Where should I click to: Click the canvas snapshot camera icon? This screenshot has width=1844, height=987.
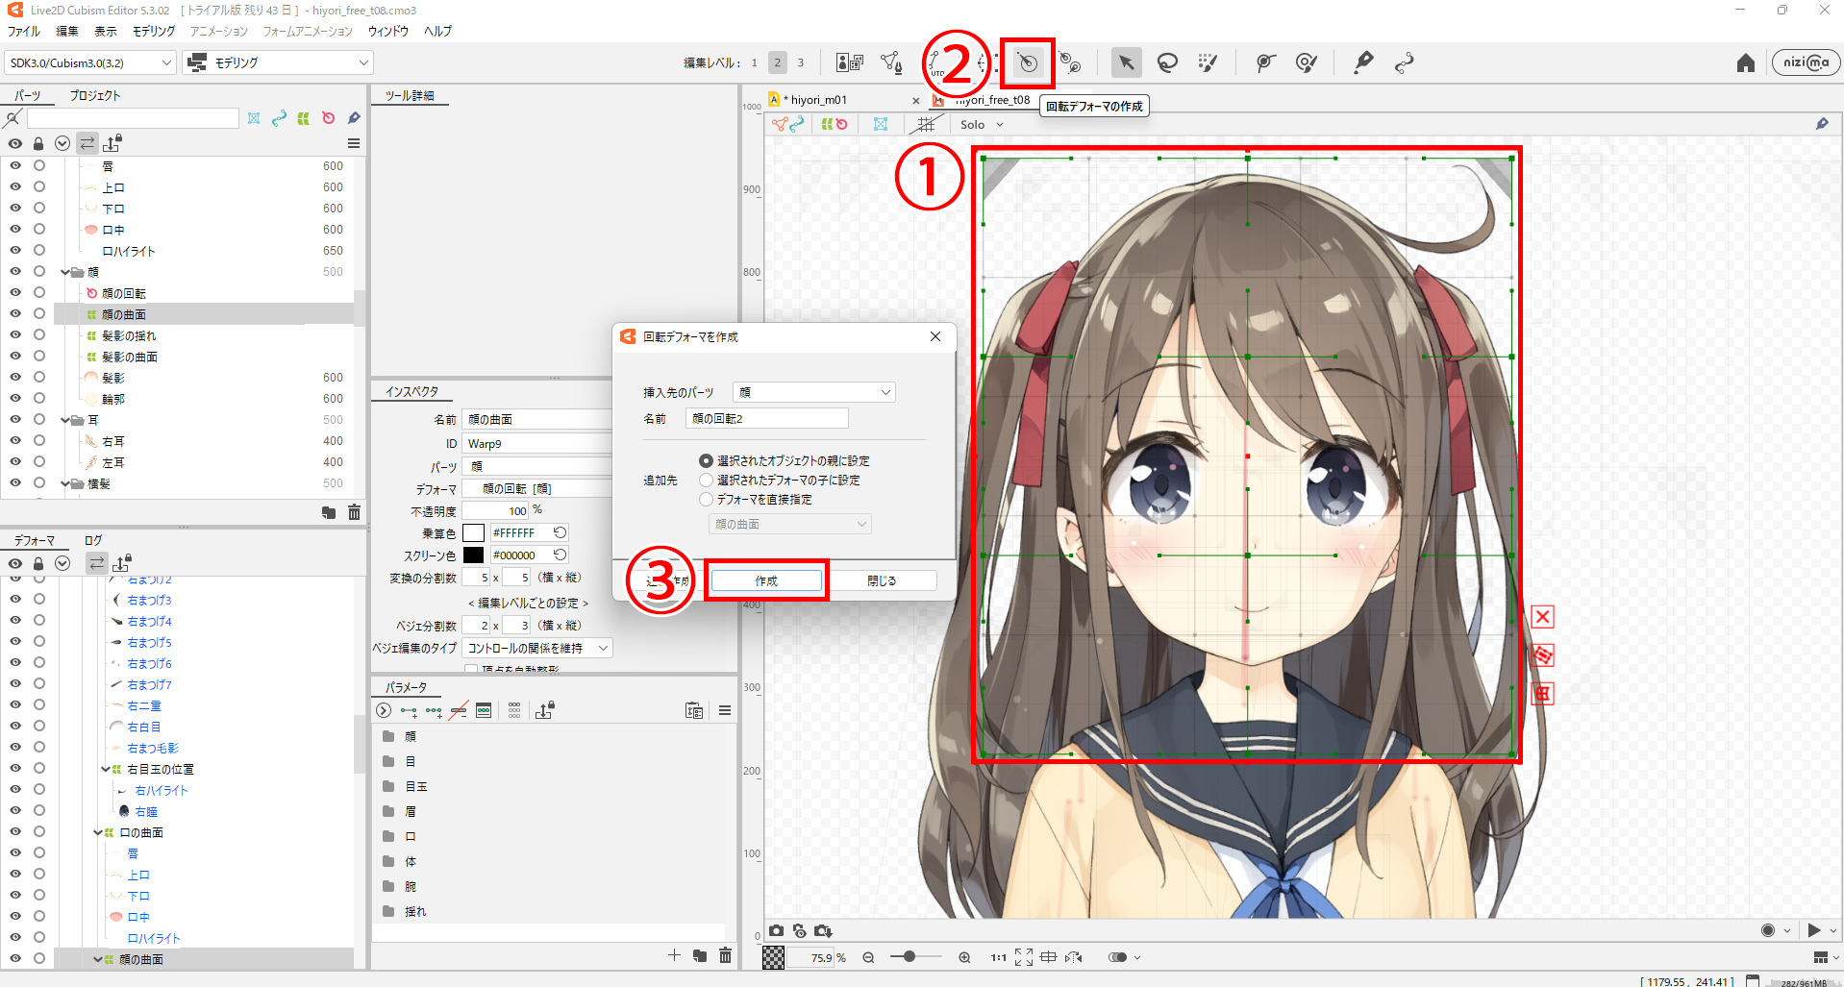tap(776, 930)
